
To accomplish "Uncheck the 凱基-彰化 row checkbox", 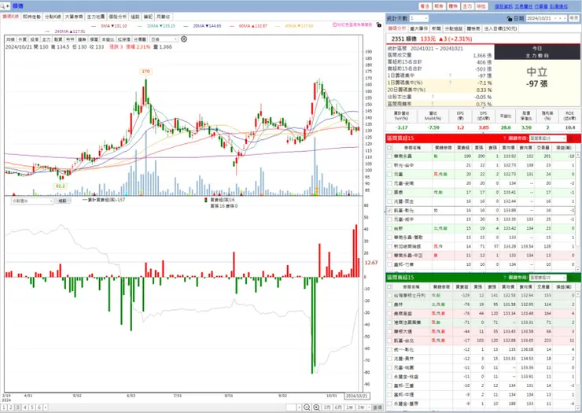I will click(389, 210).
